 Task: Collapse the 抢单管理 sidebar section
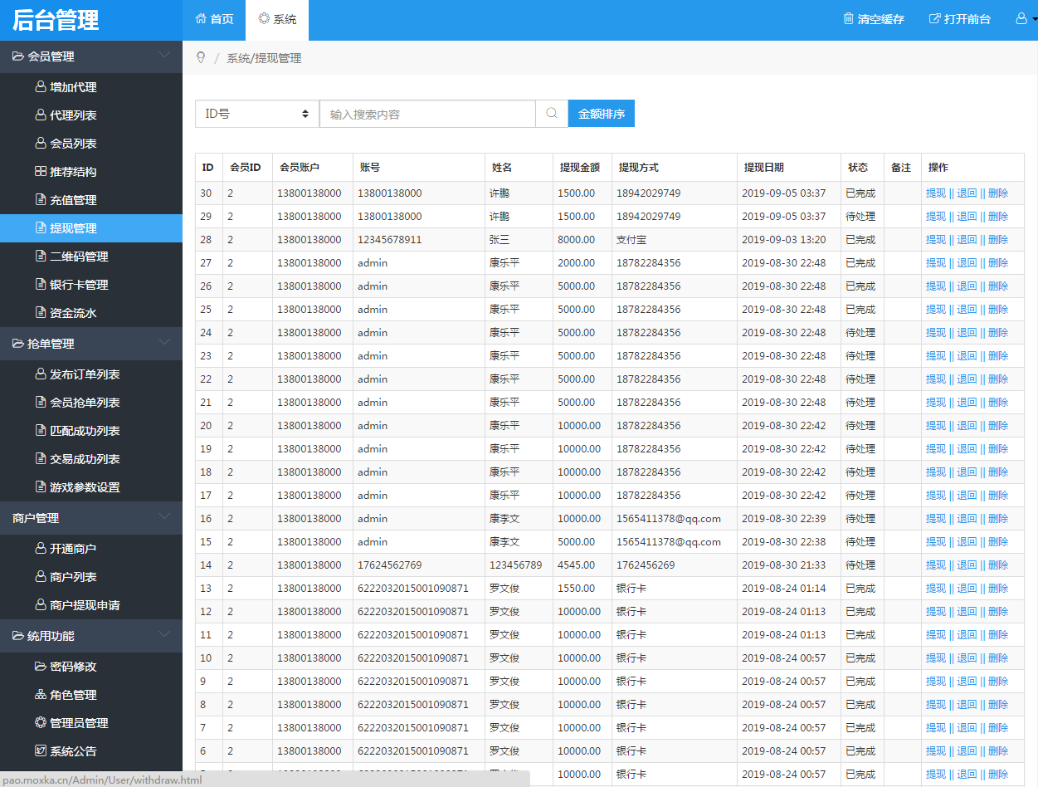[x=91, y=344]
